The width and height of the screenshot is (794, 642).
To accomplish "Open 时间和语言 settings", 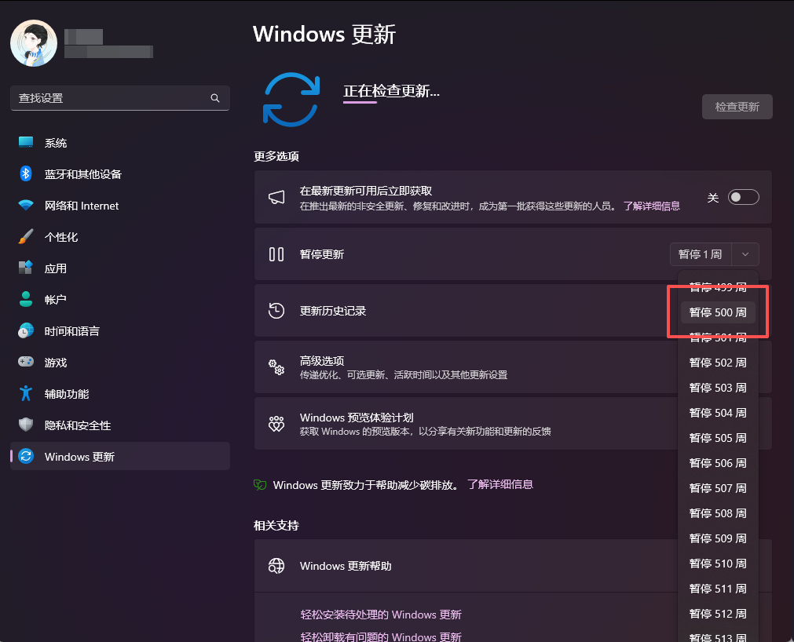I will click(71, 330).
